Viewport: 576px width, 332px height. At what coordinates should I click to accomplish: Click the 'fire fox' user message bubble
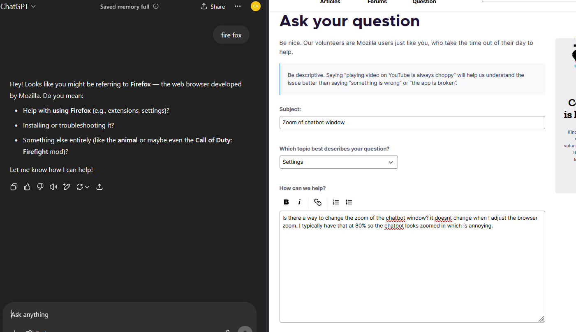tap(231, 35)
